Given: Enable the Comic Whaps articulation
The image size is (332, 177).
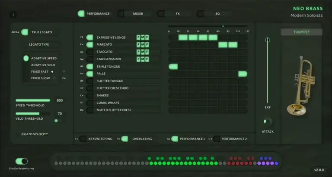Looking at the screenshot, I should pos(90,103).
